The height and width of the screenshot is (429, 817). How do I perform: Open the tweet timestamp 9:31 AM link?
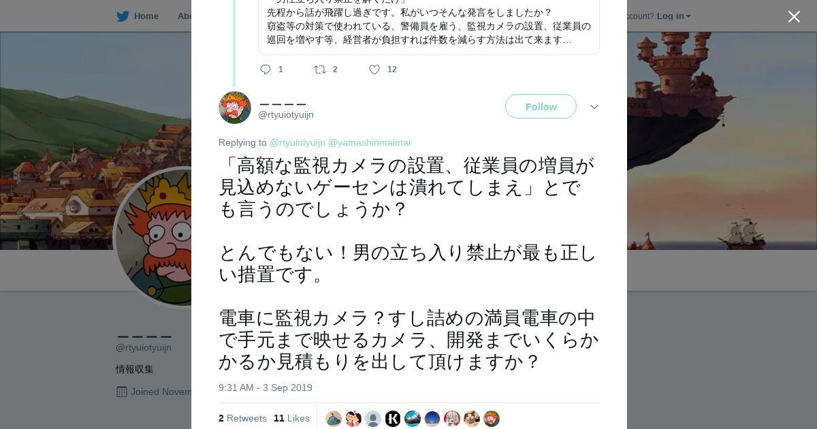click(x=266, y=387)
